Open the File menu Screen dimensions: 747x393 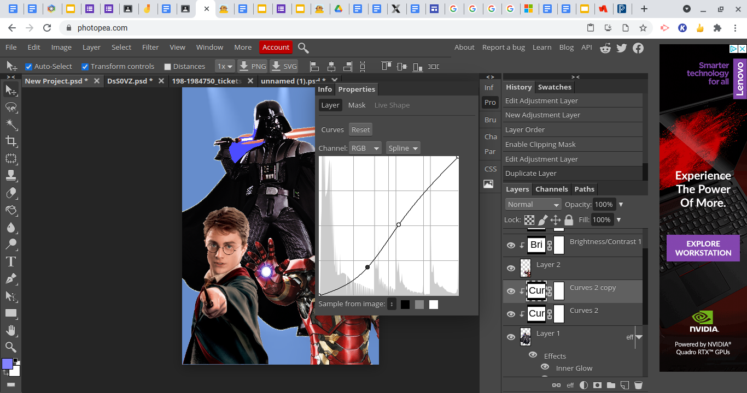(x=11, y=47)
